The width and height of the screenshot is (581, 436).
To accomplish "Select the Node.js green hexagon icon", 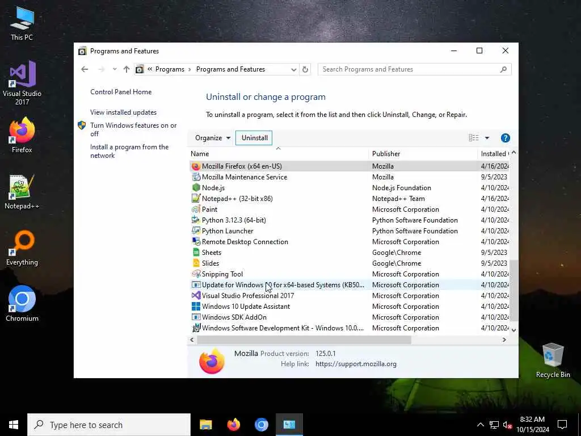I will pyautogui.click(x=196, y=187).
